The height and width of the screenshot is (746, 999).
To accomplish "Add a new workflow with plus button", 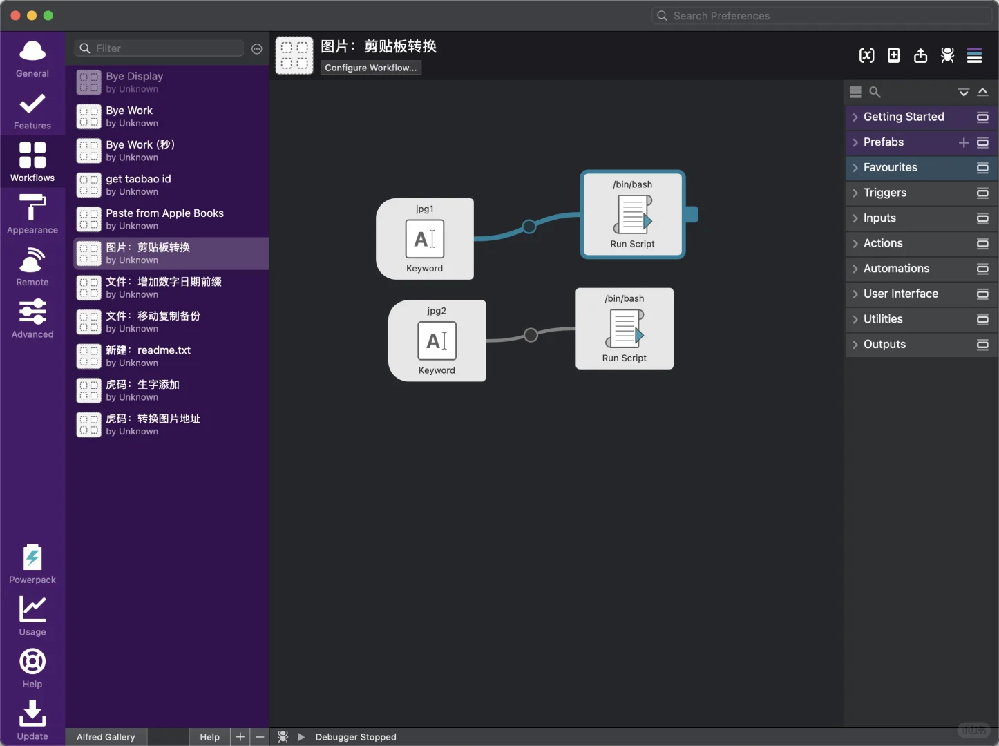I will [240, 737].
